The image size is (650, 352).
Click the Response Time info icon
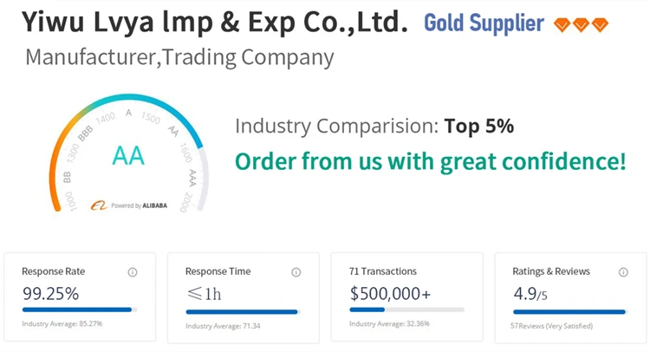296,272
